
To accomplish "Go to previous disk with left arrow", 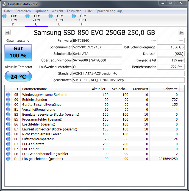I will pos(8,32).
